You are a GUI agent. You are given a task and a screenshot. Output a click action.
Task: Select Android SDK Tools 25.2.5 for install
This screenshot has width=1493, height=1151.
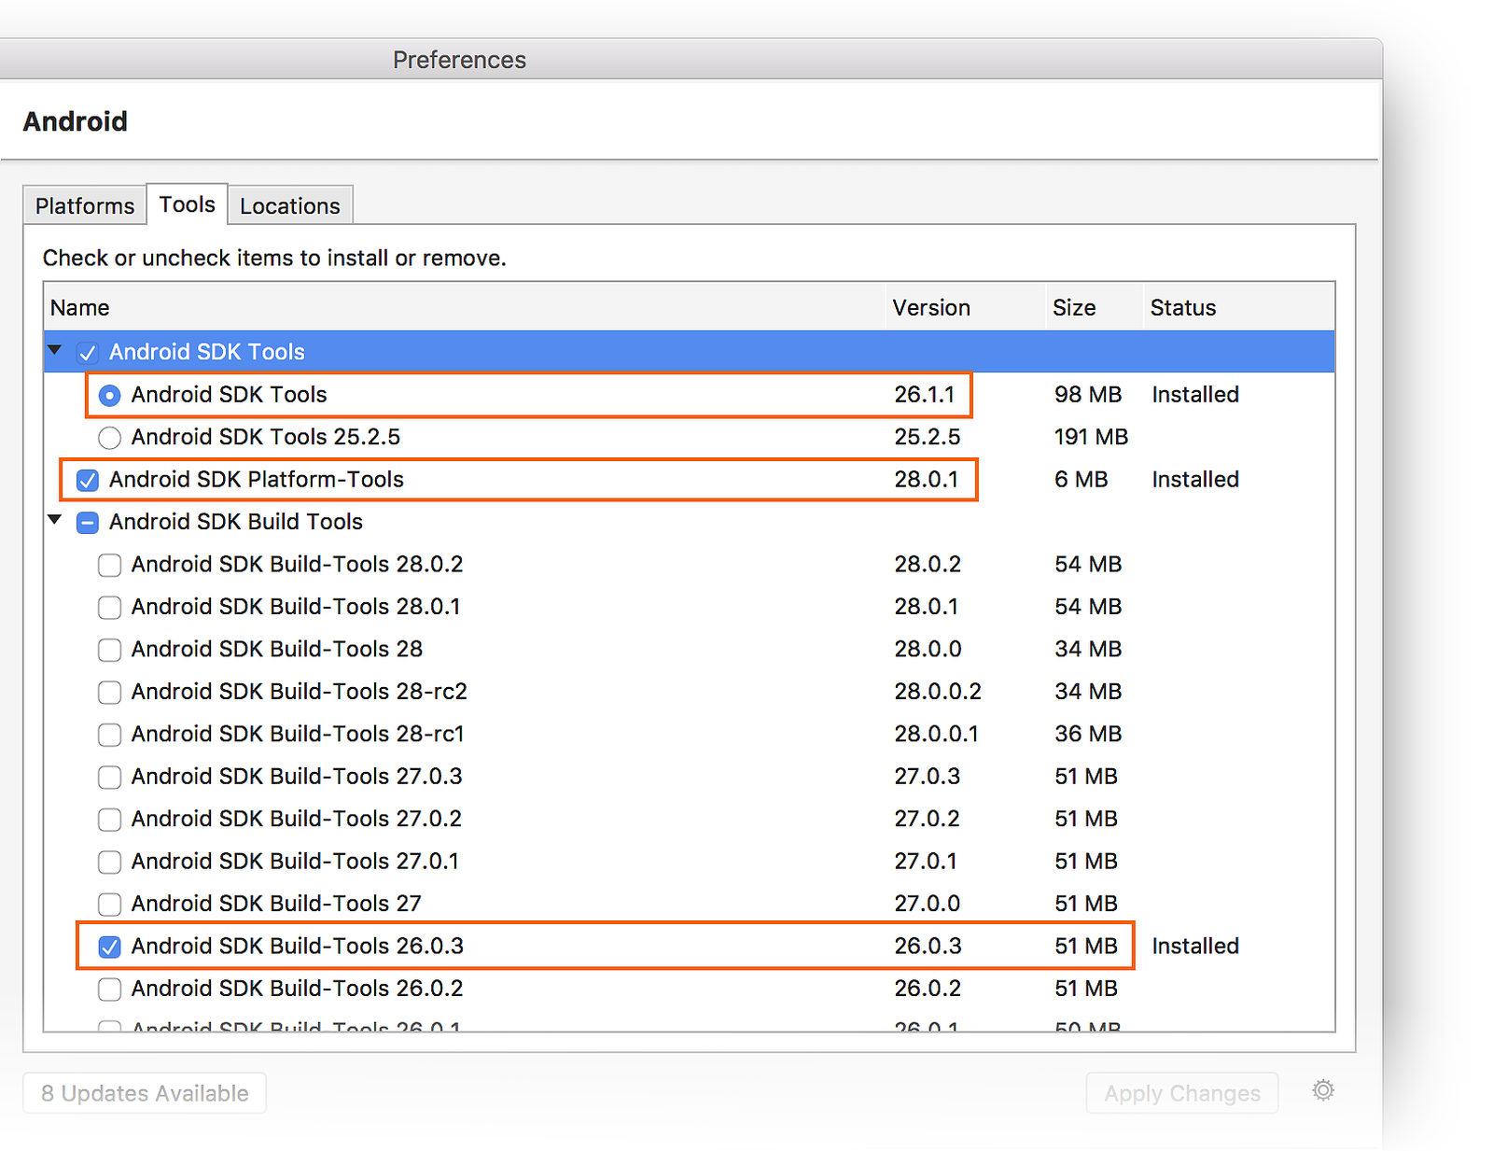click(x=109, y=437)
